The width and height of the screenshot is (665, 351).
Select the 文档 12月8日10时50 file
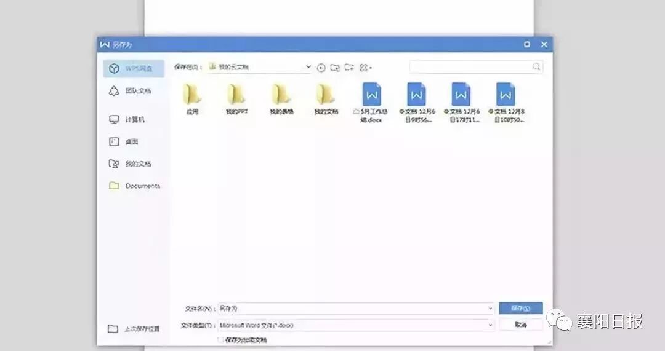coord(506,103)
